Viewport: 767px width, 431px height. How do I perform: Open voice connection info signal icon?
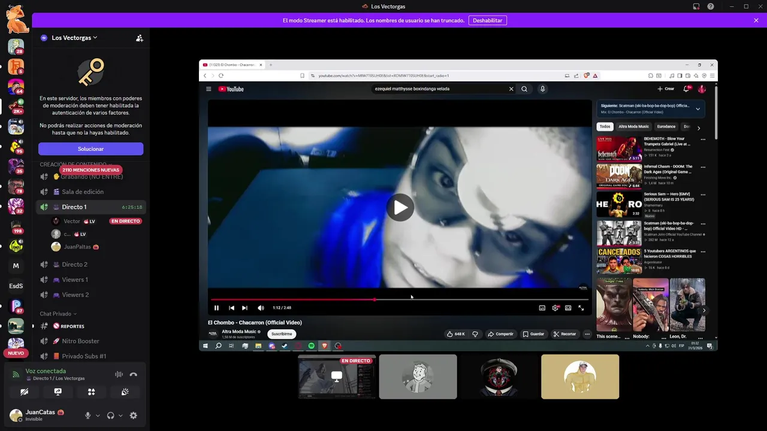point(16,374)
